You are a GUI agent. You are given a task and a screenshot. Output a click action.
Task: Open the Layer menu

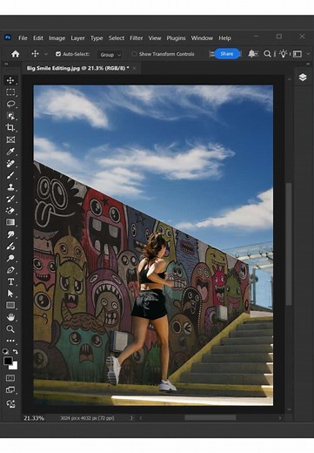77,38
